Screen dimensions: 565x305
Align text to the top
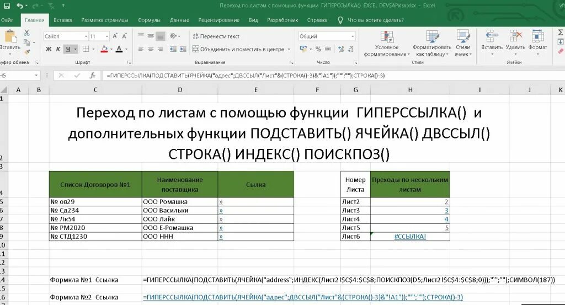point(141,36)
